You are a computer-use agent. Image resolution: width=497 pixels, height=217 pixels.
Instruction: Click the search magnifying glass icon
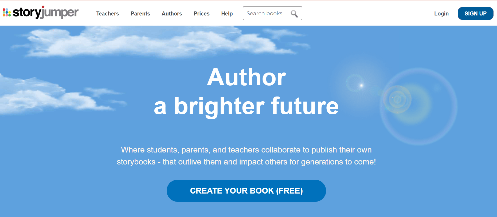(294, 14)
